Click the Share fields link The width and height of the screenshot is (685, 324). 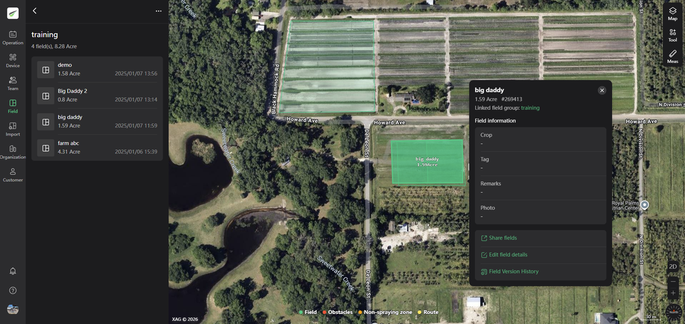pos(502,238)
